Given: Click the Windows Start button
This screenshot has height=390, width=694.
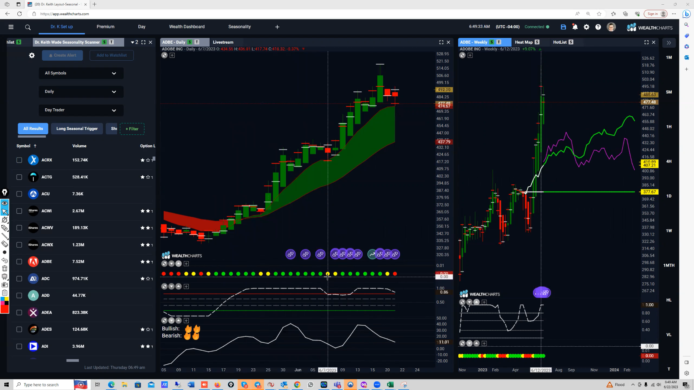Looking at the screenshot, I should (x=6, y=385).
